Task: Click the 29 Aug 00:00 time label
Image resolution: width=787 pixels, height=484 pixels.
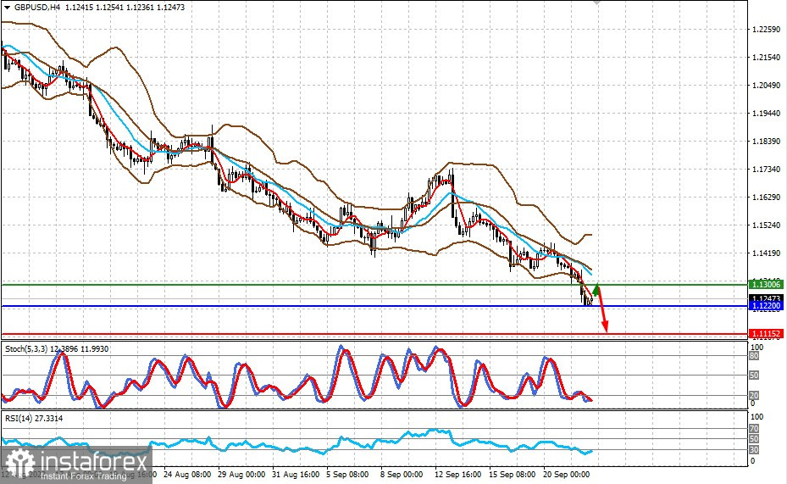Action: pyautogui.click(x=241, y=475)
